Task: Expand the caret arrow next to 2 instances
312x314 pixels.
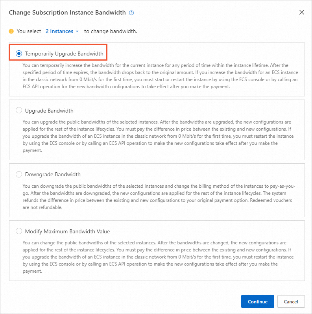Action: tap(77, 31)
